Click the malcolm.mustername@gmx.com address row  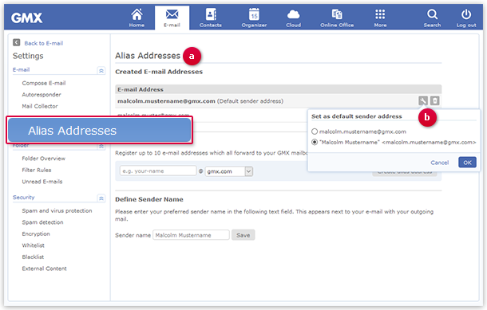click(279, 101)
